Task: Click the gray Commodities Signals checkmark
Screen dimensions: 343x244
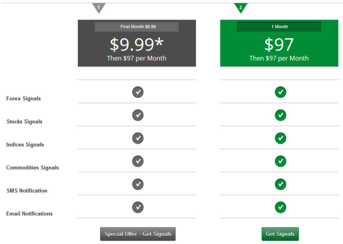Action: click(x=138, y=161)
